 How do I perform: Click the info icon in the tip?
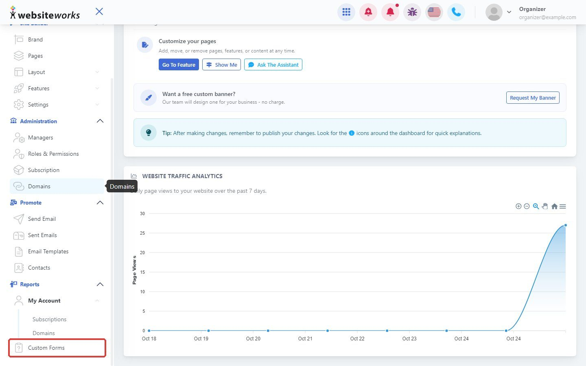[352, 133]
